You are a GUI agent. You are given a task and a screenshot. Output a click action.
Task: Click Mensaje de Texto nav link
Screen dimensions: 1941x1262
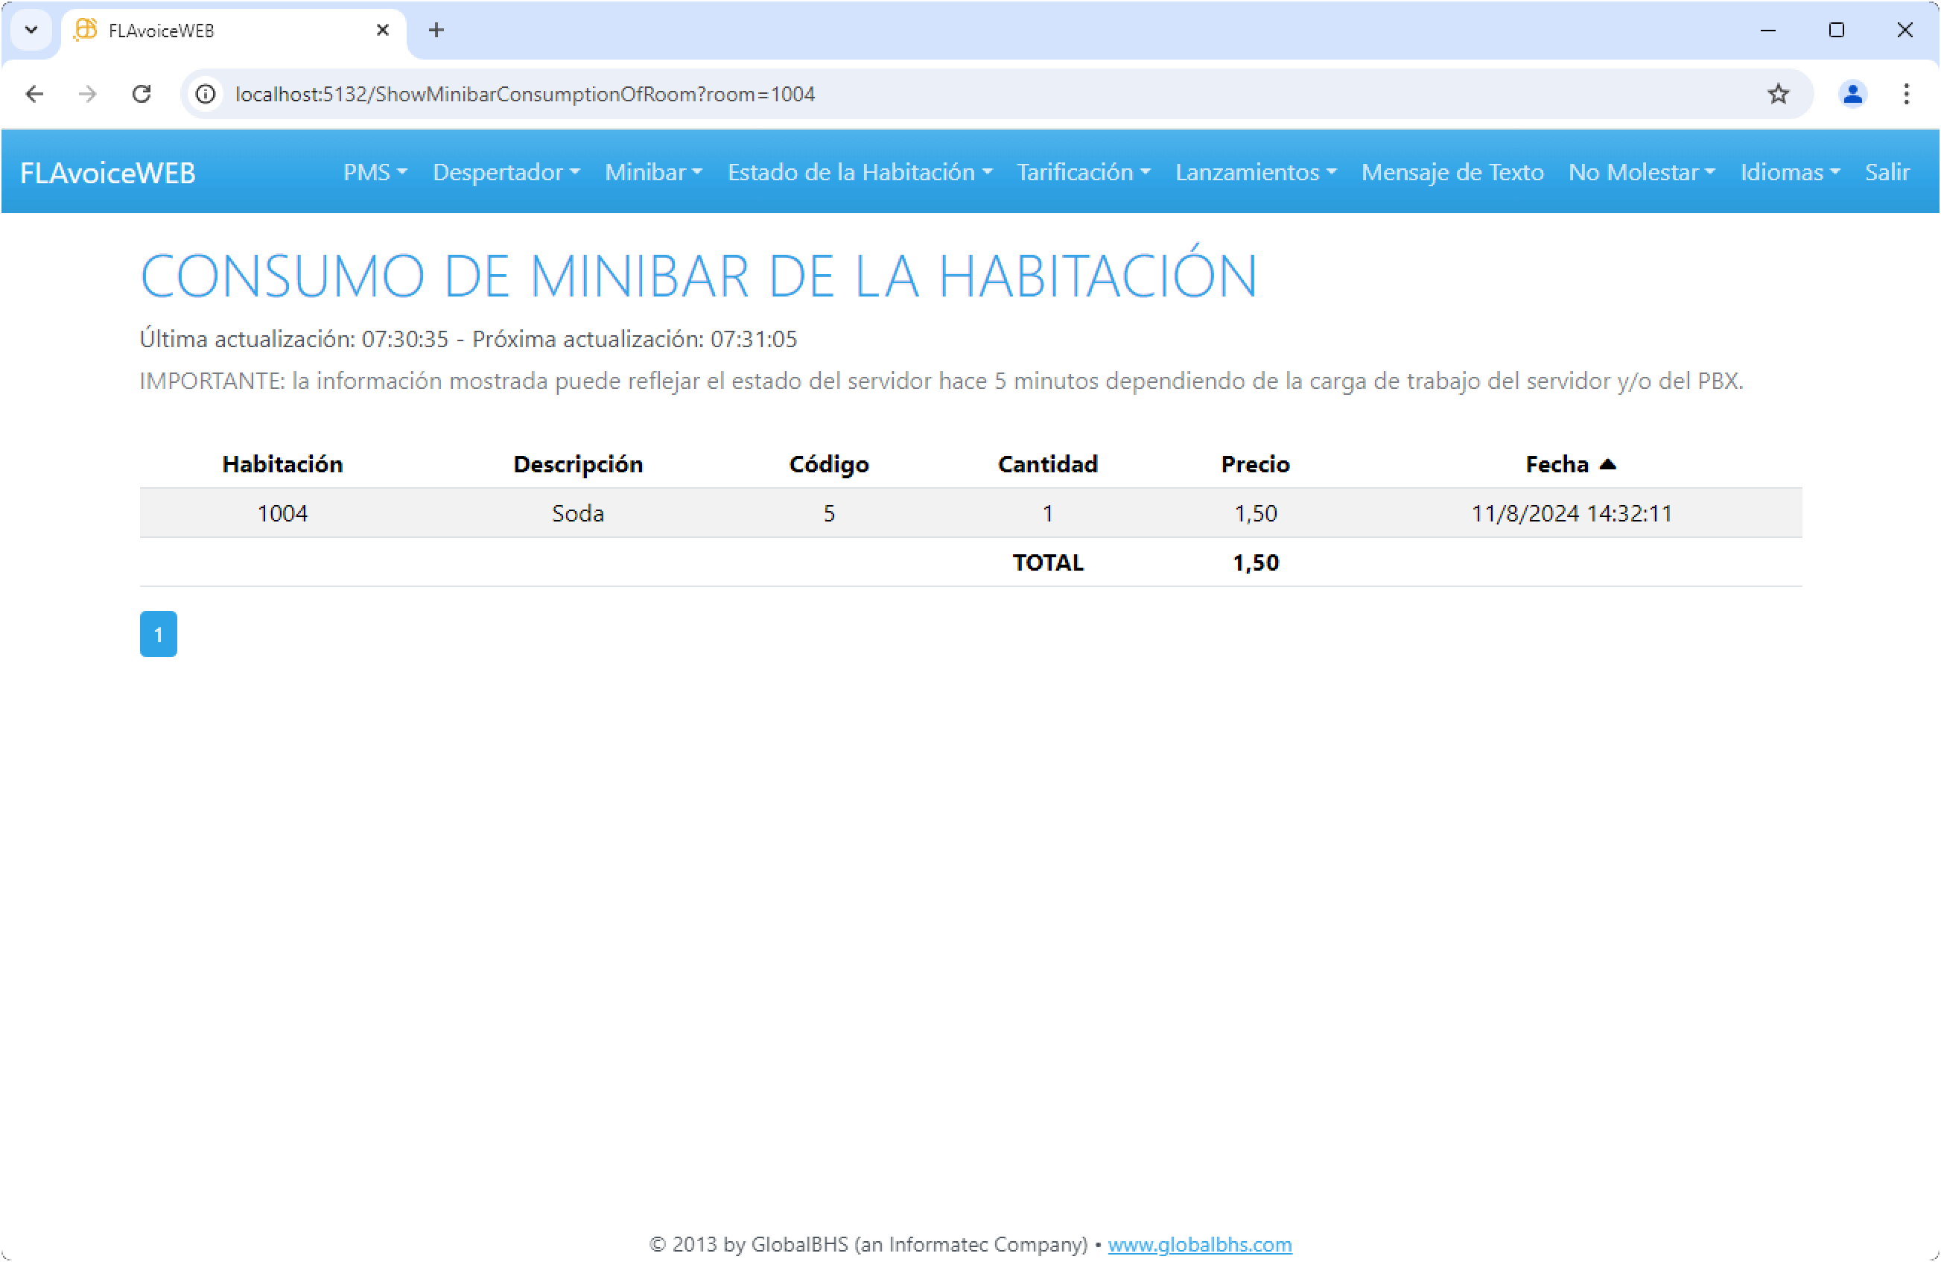1452,172
